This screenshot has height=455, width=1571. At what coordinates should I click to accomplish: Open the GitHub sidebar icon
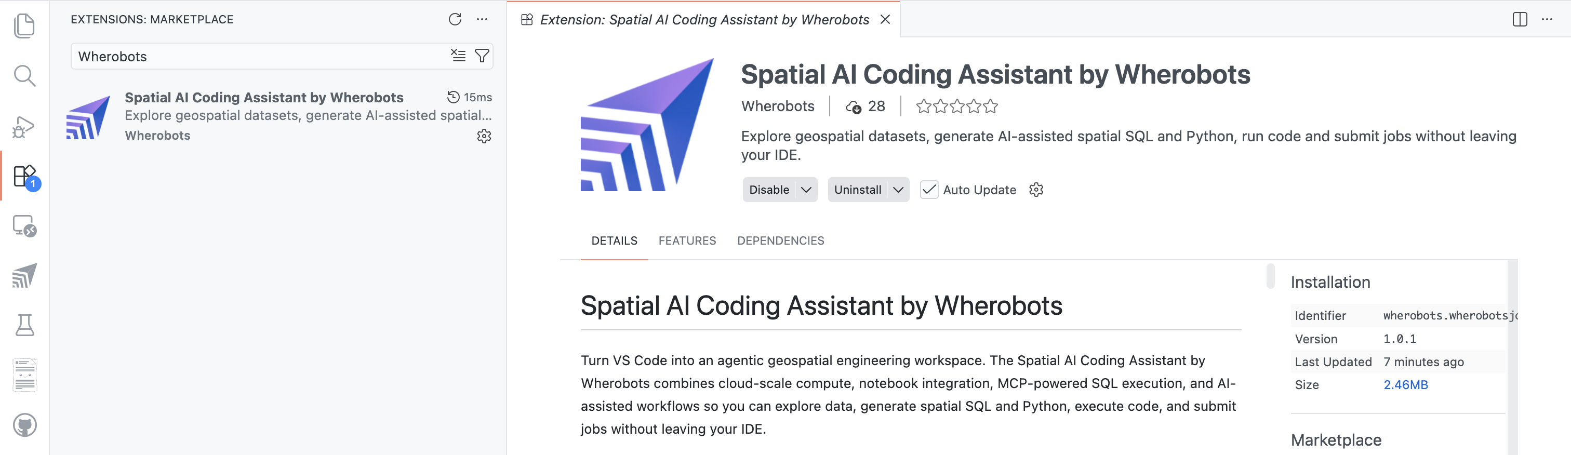pos(24,426)
